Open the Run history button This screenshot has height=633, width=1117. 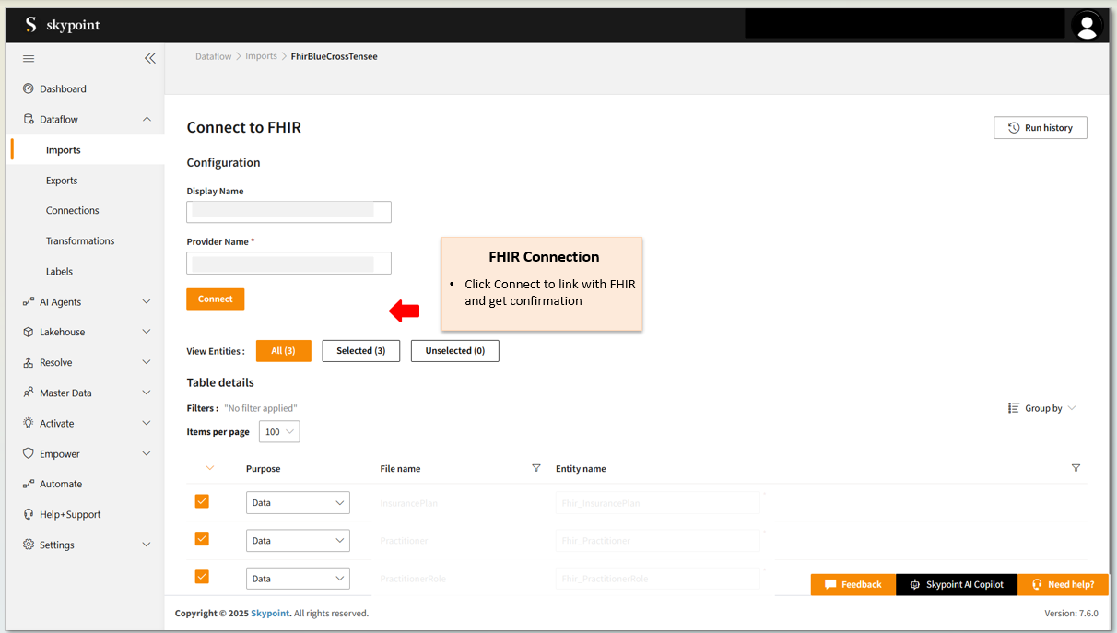pos(1040,128)
